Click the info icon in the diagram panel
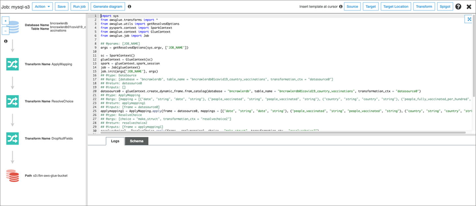The image size is (476, 206). [x=5, y=41]
